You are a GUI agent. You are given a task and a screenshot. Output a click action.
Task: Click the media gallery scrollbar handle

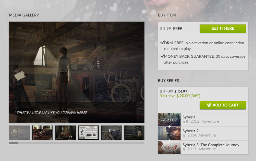pos(14,143)
